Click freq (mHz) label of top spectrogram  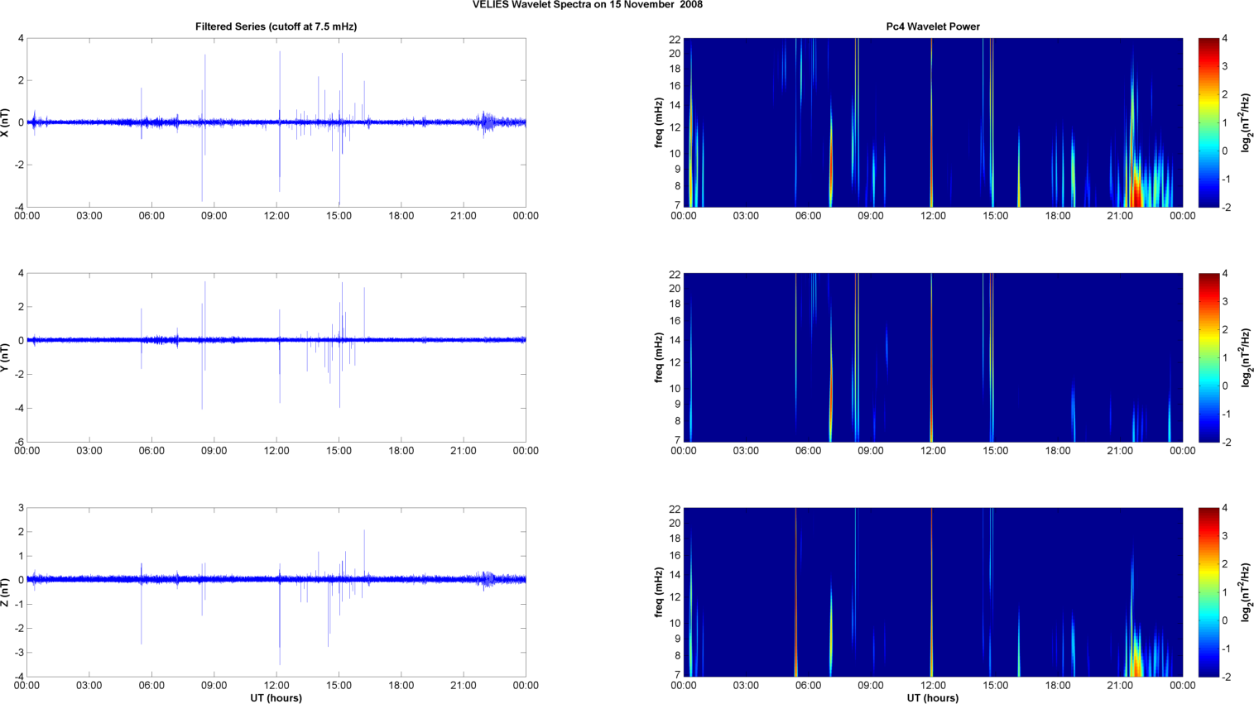[659, 122]
